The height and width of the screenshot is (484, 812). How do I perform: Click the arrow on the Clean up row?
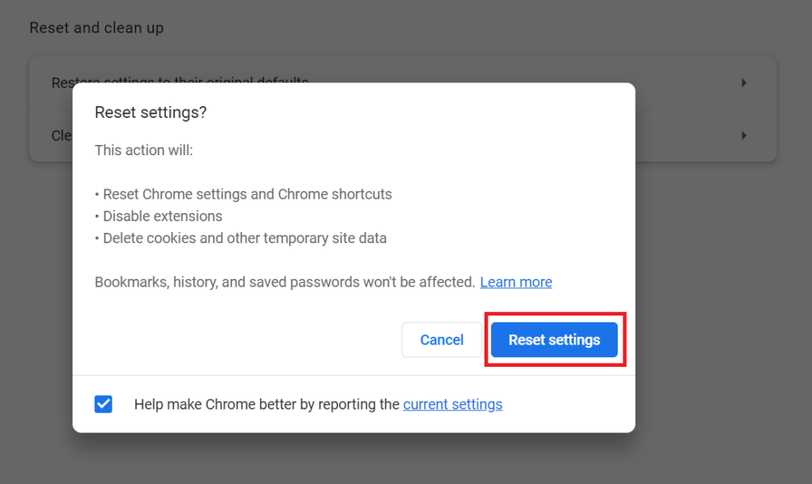743,135
